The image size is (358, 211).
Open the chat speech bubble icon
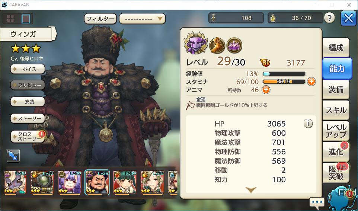[x=317, y=202]
